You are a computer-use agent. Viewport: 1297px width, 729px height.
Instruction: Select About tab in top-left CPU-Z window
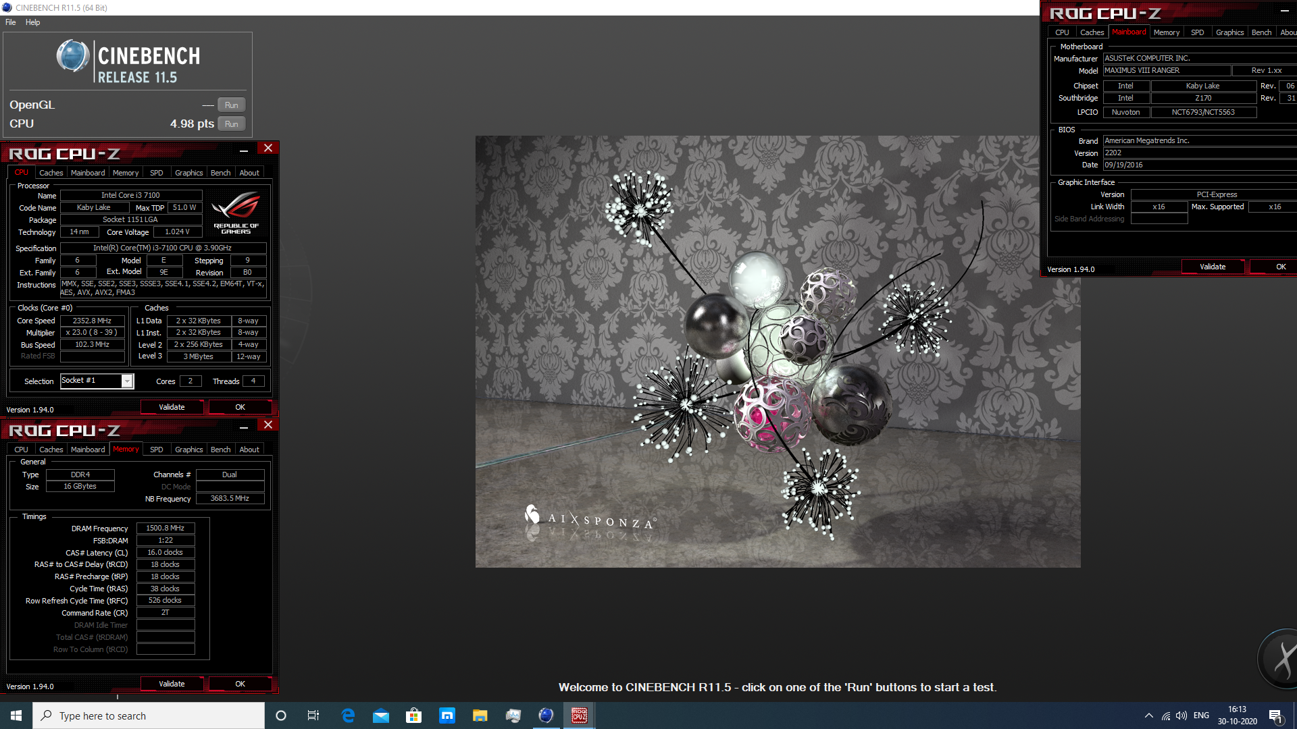click(249, 173)
